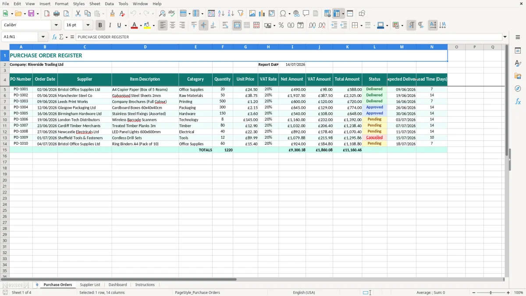Viewport: 526px width, 296px height.
Task: Insert a comment using the speech bubble
Action: (x=306, y=14)
